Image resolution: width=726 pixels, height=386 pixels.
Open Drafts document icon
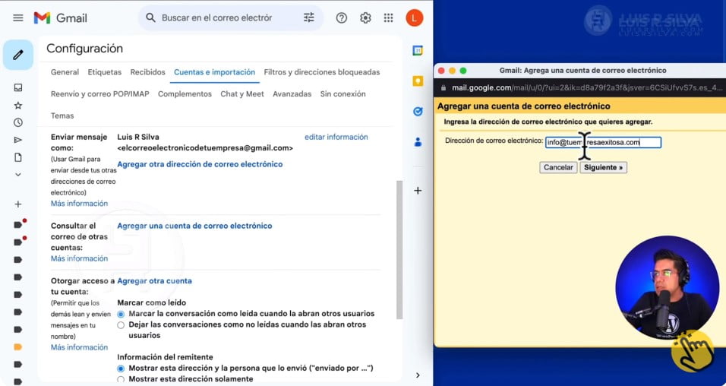[18, 157]
